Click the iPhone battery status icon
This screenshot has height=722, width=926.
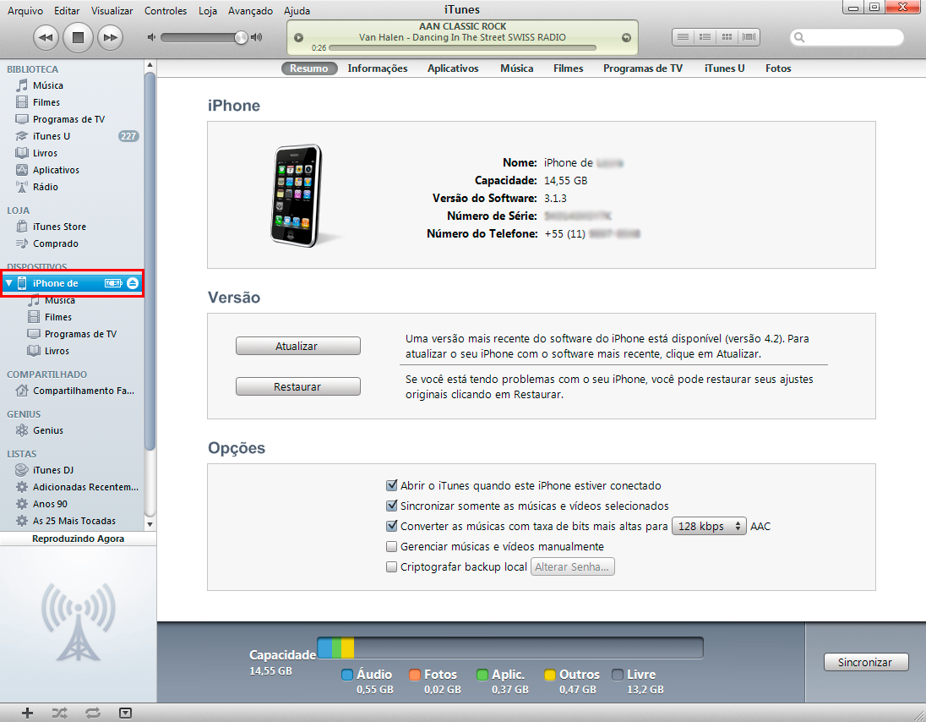[x=113, y=283]
